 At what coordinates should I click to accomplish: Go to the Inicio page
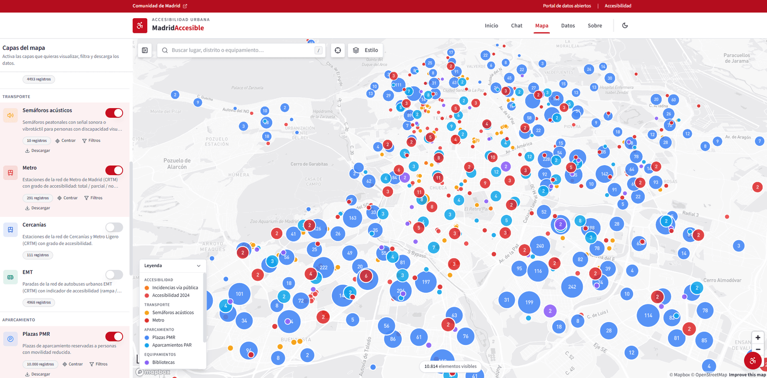491,26
